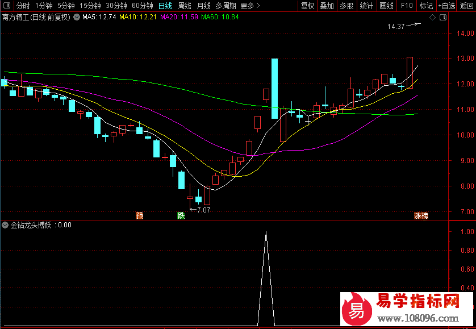Click the 复权 button
Viewport: 476px width, 329px height.
tap(307, 6)
